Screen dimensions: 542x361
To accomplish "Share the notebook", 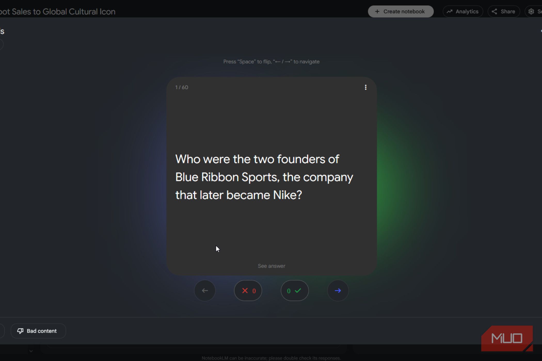I will tap(504, 11).
